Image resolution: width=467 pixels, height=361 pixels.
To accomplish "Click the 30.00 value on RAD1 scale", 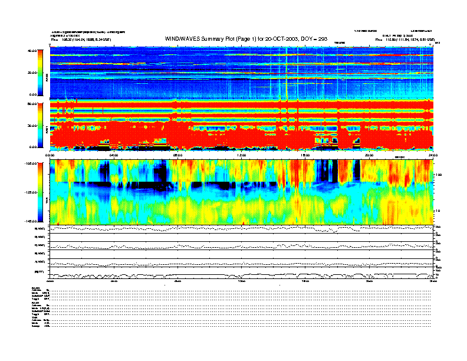I will coord(32,126).
